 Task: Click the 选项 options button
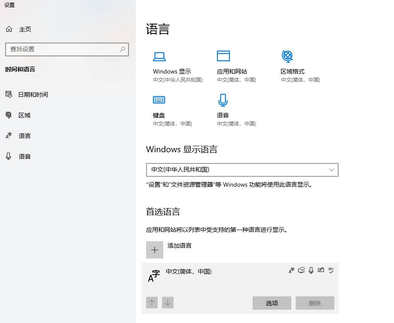(x=272, y=303)
